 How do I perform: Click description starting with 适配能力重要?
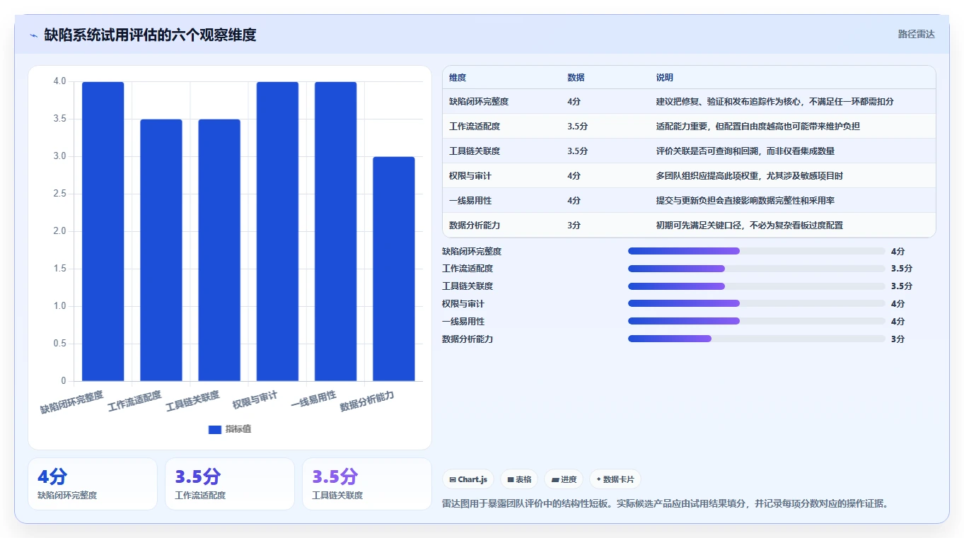[757, 127]
